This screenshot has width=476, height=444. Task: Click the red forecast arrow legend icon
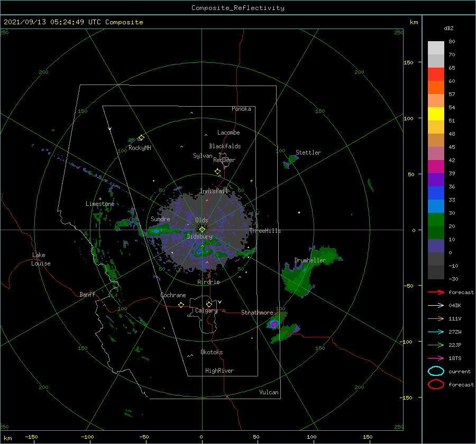tap(436, 292)
